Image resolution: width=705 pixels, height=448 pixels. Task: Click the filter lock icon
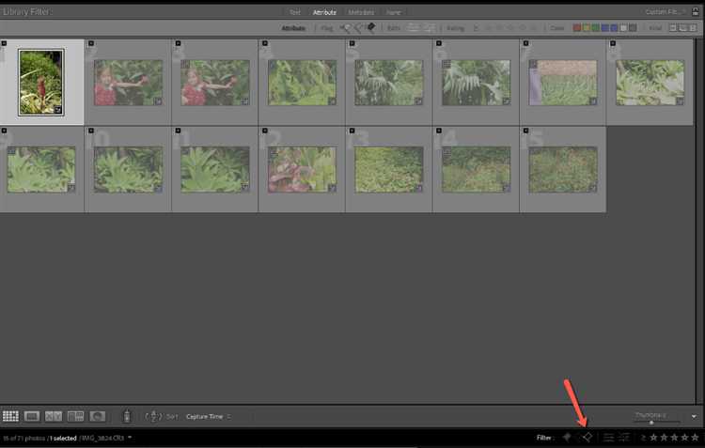[x=695, y=11]
